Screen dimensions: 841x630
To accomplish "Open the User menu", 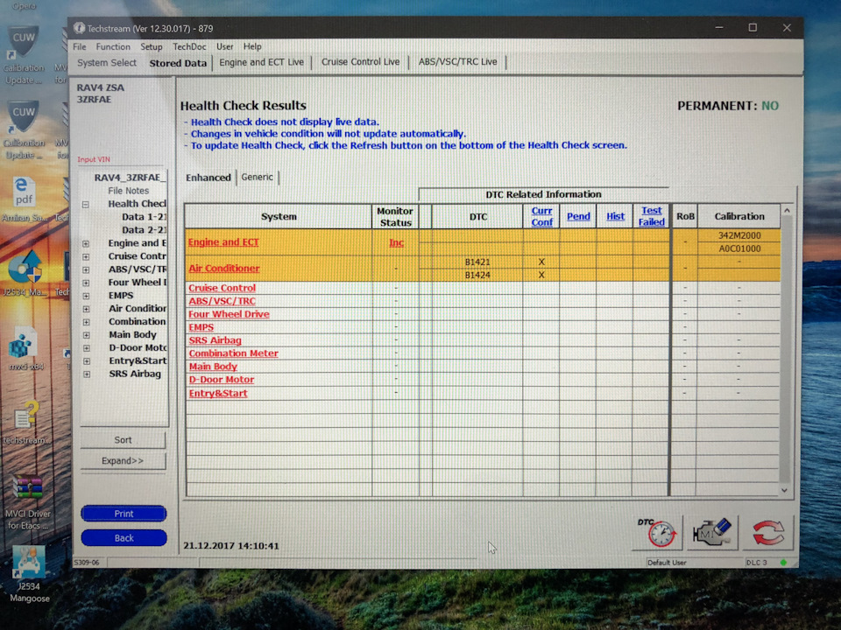I will point(225,46).
